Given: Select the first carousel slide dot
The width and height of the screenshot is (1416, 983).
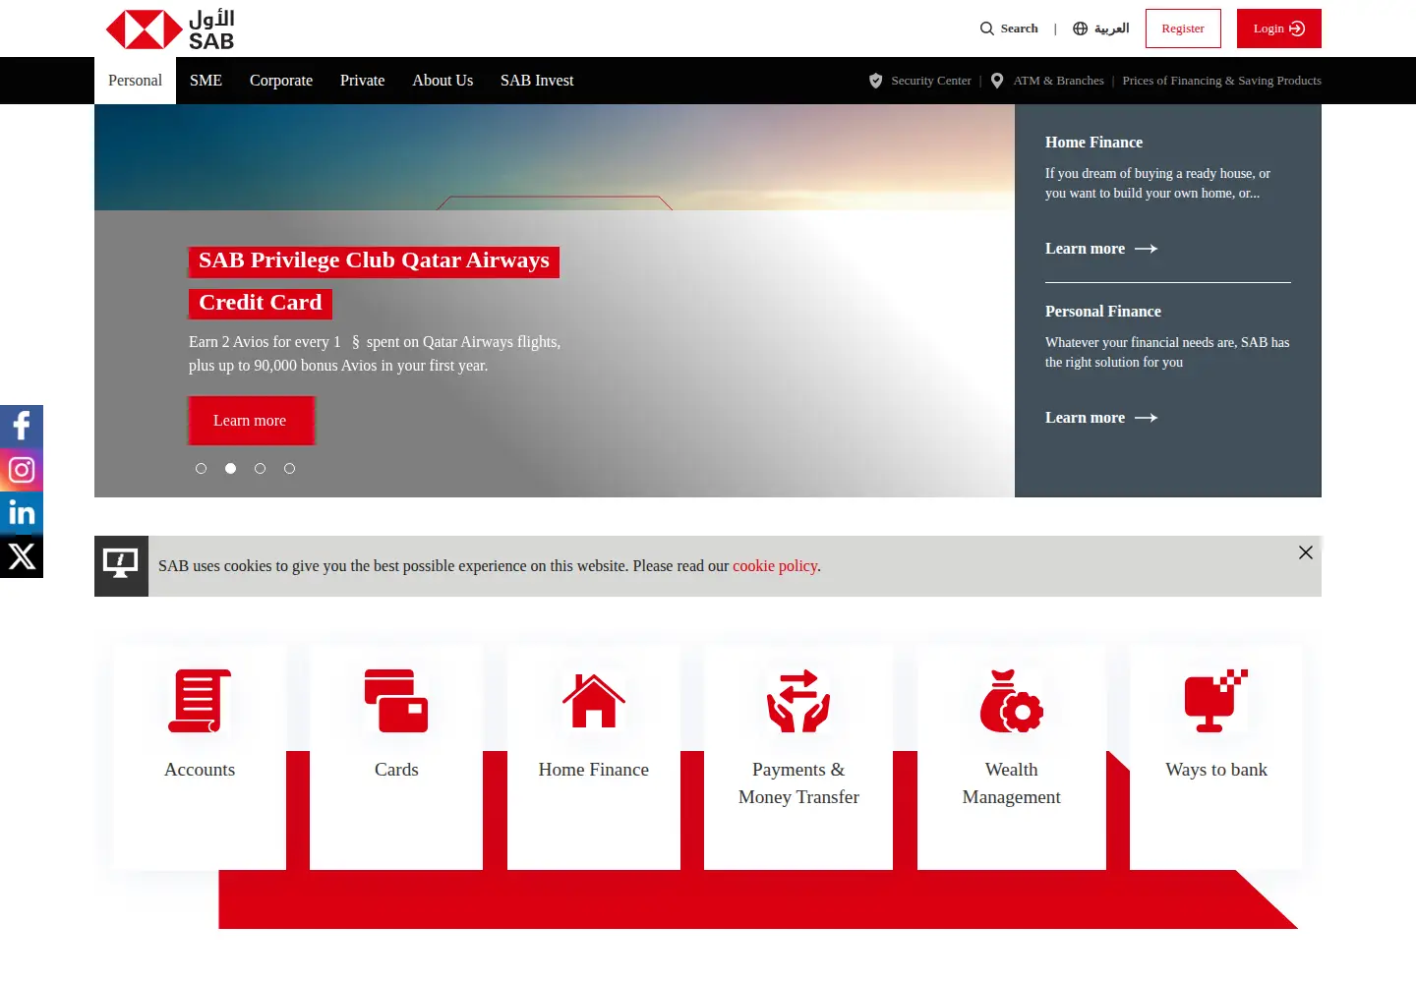Looking at the screenshot, I should point(202,469).
